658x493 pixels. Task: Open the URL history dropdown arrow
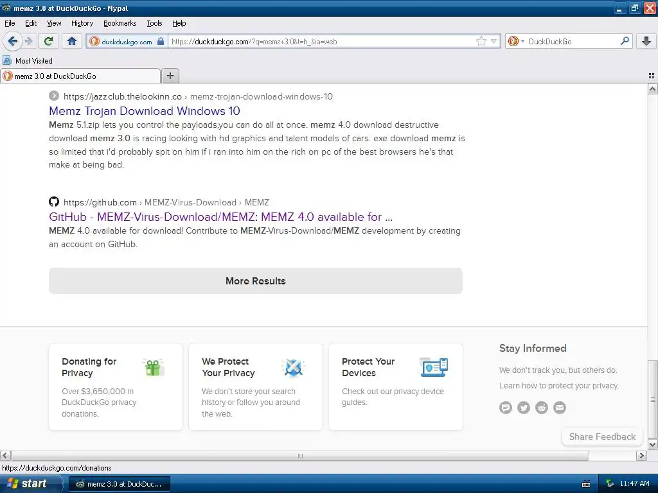494,41
